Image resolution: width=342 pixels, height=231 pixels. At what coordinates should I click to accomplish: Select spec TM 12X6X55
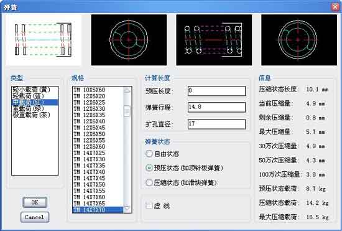(98, 140)
